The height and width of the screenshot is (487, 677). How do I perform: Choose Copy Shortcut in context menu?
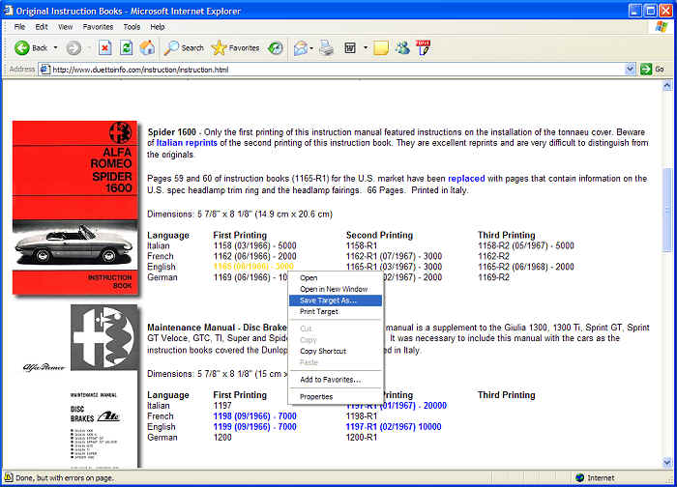336,352
